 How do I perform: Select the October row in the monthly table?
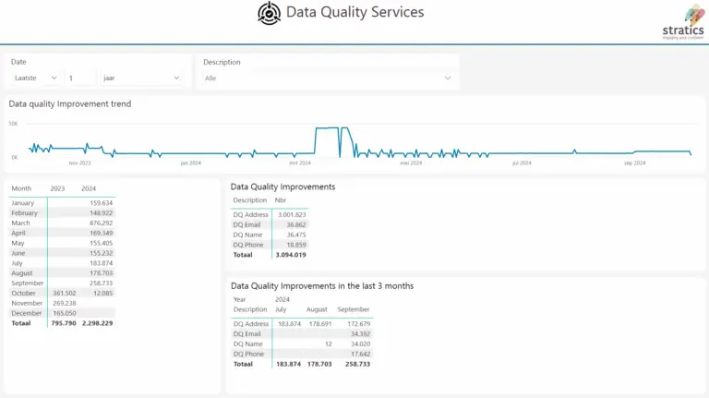point(23,293)
